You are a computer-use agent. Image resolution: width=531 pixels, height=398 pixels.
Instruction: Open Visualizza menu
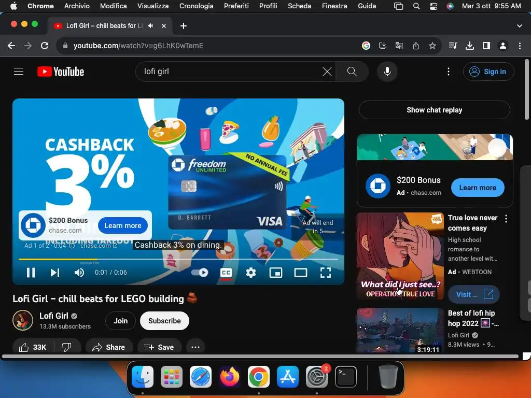[x=153, y=6]
